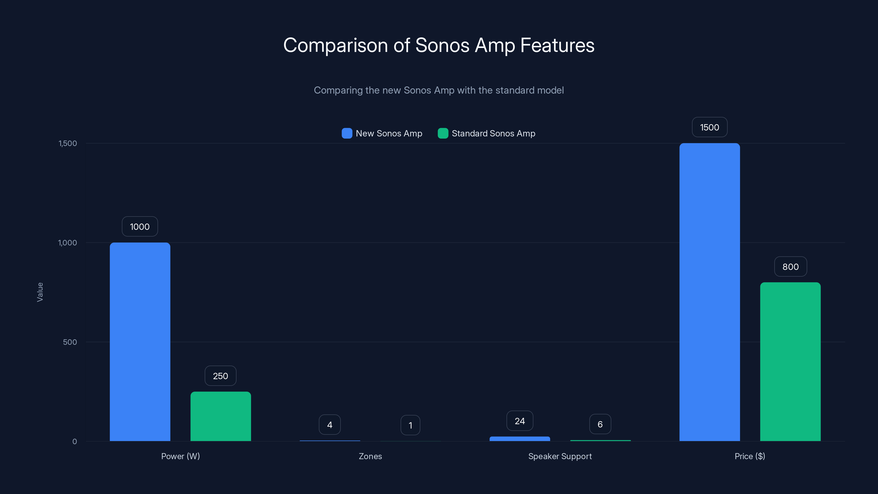This screenshot has height=494, width=878.
Task: Toggle the Standard Sonos Amp legend entry
Action: click(487, 133)
